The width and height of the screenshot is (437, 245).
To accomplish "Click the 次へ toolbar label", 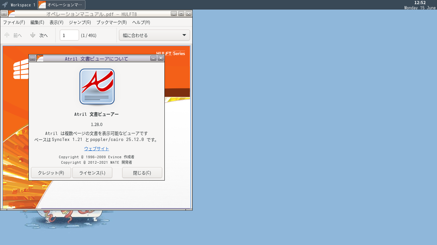I will click(x=44, y=35).
